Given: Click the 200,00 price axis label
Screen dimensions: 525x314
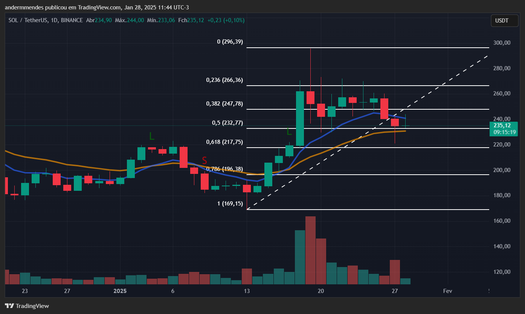Looking at the screenshot, I should [502, 170].
